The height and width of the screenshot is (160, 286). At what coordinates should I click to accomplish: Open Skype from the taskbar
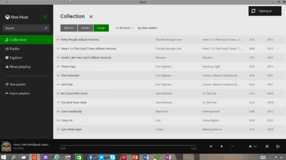(x=113, y=157)
